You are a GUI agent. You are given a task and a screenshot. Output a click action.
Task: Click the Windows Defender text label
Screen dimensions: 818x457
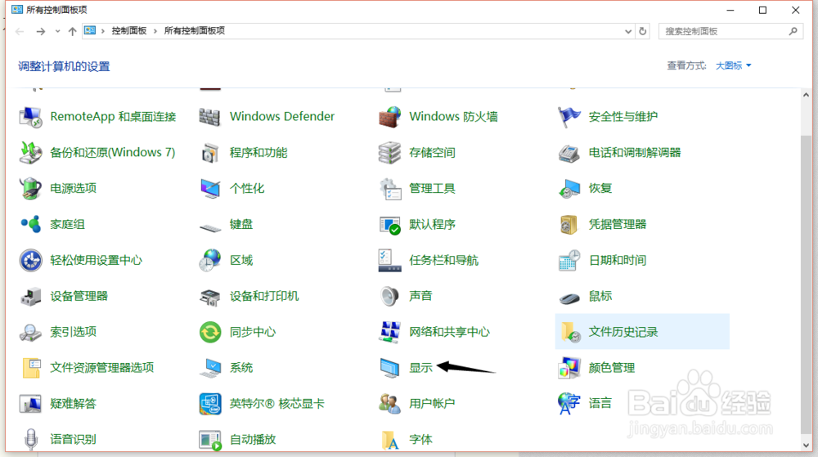click(282, 117)
